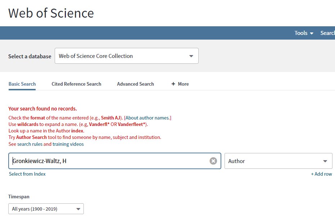Click Add row link
The width and height of the screenshot is (335, 221).
321,174
